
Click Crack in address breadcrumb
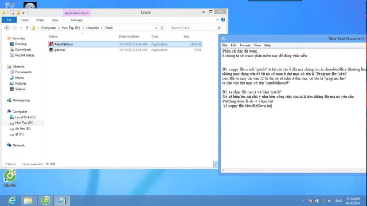click(x=109, y=28)
